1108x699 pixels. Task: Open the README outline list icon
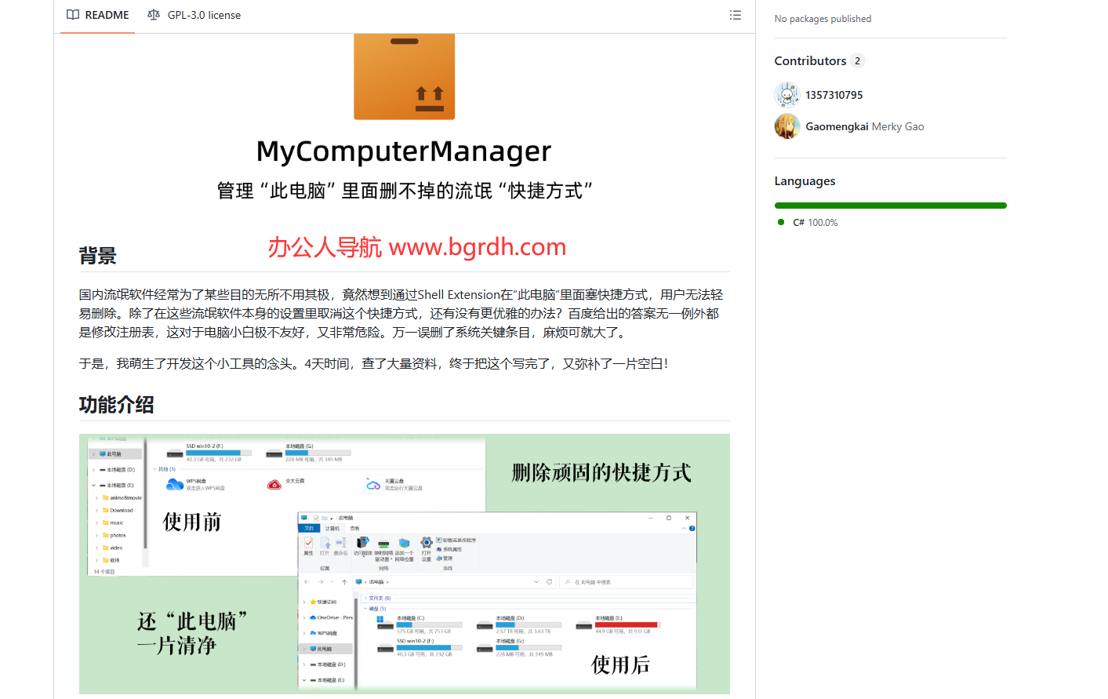735,15
